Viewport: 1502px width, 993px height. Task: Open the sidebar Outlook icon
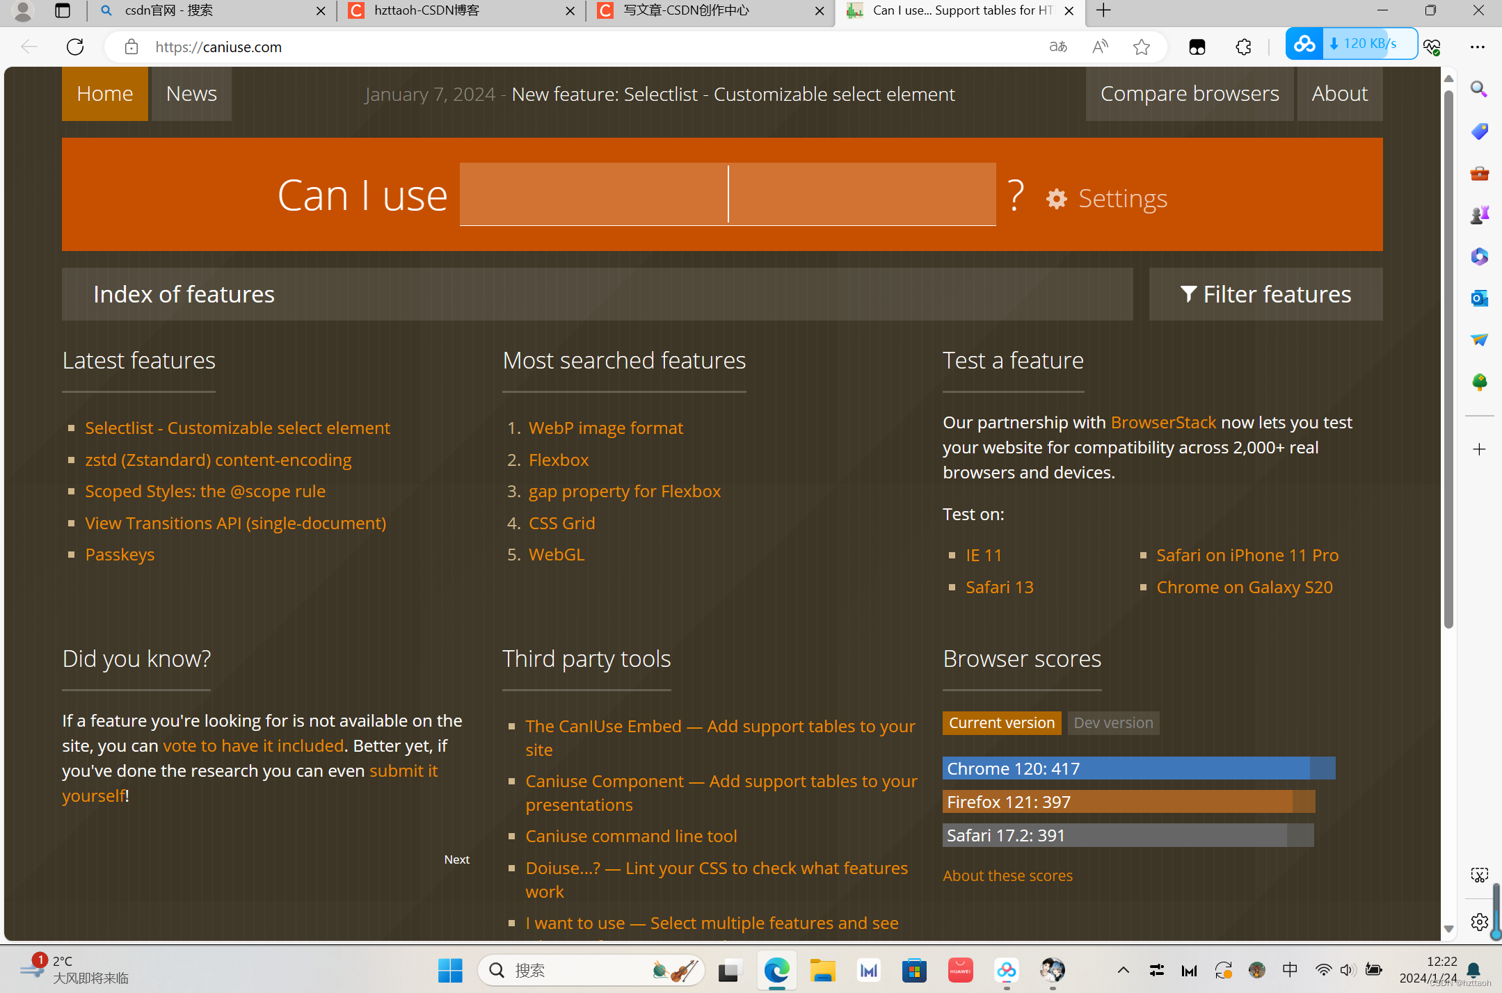[x=1479, y=298]
